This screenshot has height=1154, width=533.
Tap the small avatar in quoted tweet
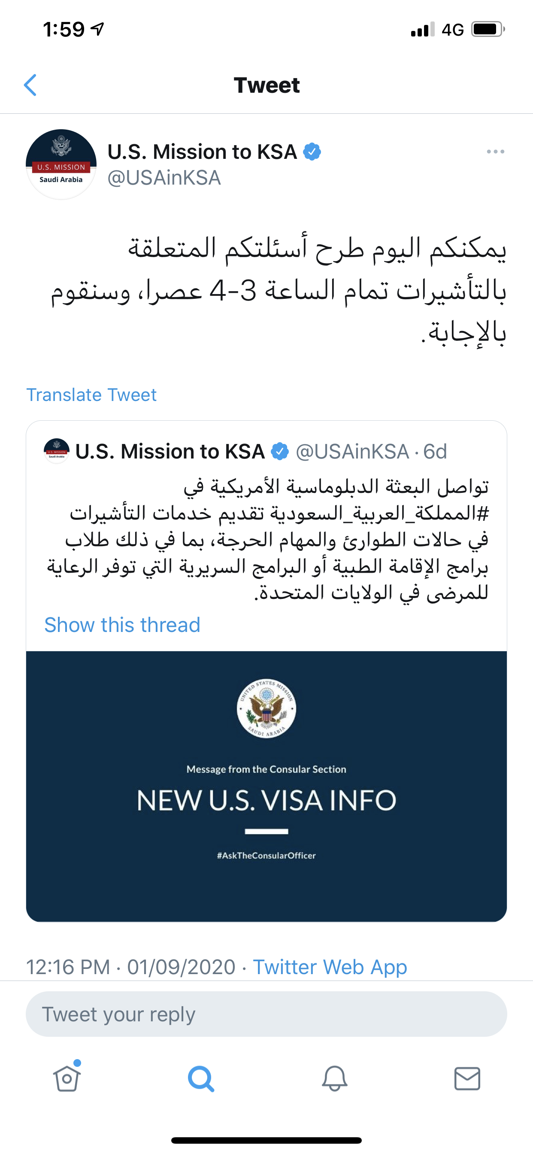[x=57, y=451]
